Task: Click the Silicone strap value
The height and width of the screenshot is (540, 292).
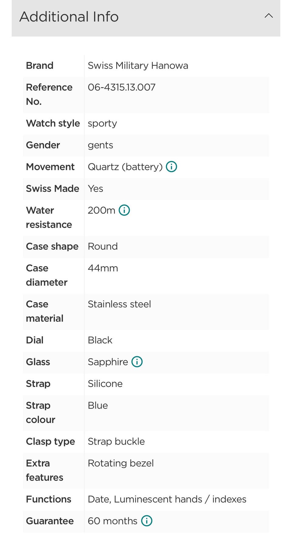Action: point(105,384)
